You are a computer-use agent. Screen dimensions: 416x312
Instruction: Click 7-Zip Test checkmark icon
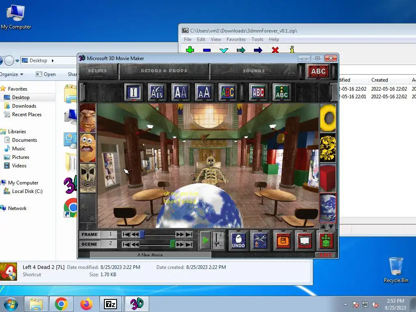(224, 50)
